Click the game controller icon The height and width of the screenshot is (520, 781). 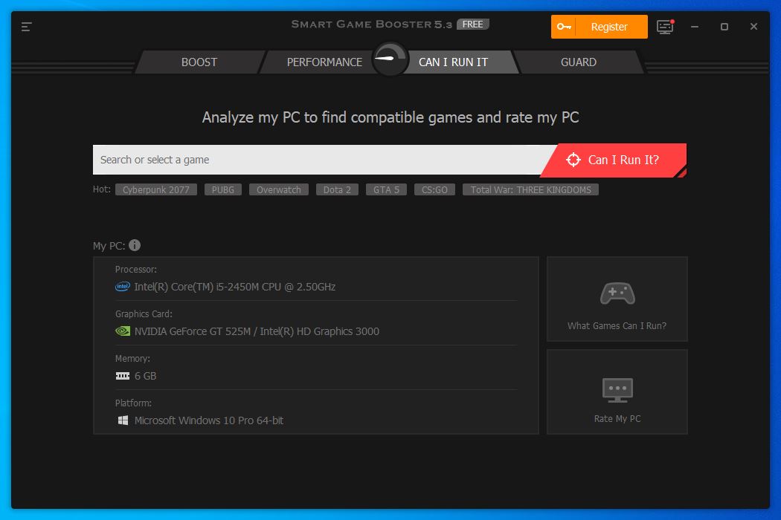coord(617,293)
